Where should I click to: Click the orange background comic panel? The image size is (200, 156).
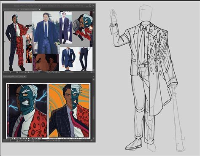tap(69, 110)
